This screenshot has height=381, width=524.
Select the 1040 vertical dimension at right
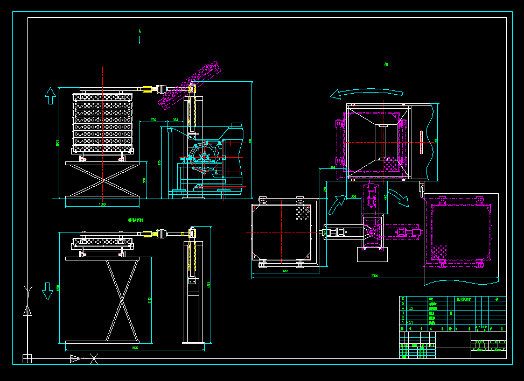[x=436, y=142]
